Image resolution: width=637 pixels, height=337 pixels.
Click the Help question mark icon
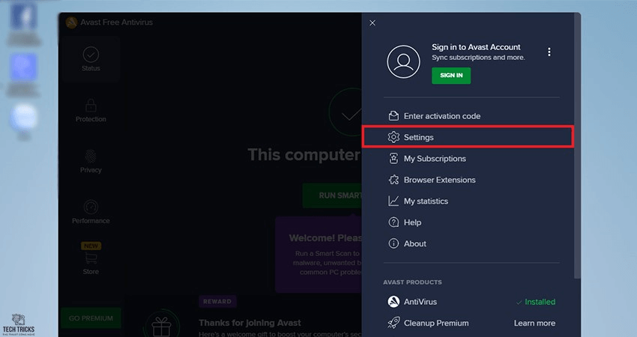(393, 222)
